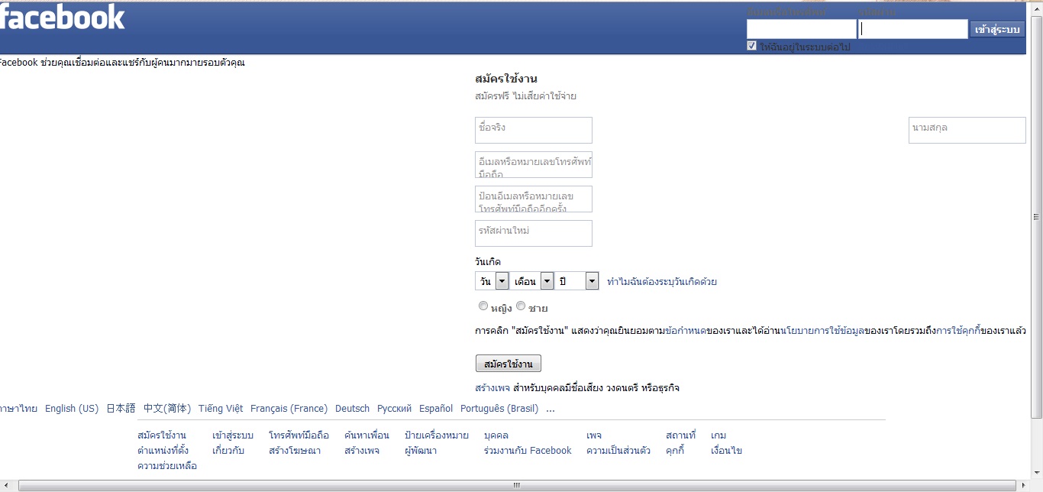Switch language to English (US)
Viewport: 1043px width, 492px height.
[x=72, y=409]
